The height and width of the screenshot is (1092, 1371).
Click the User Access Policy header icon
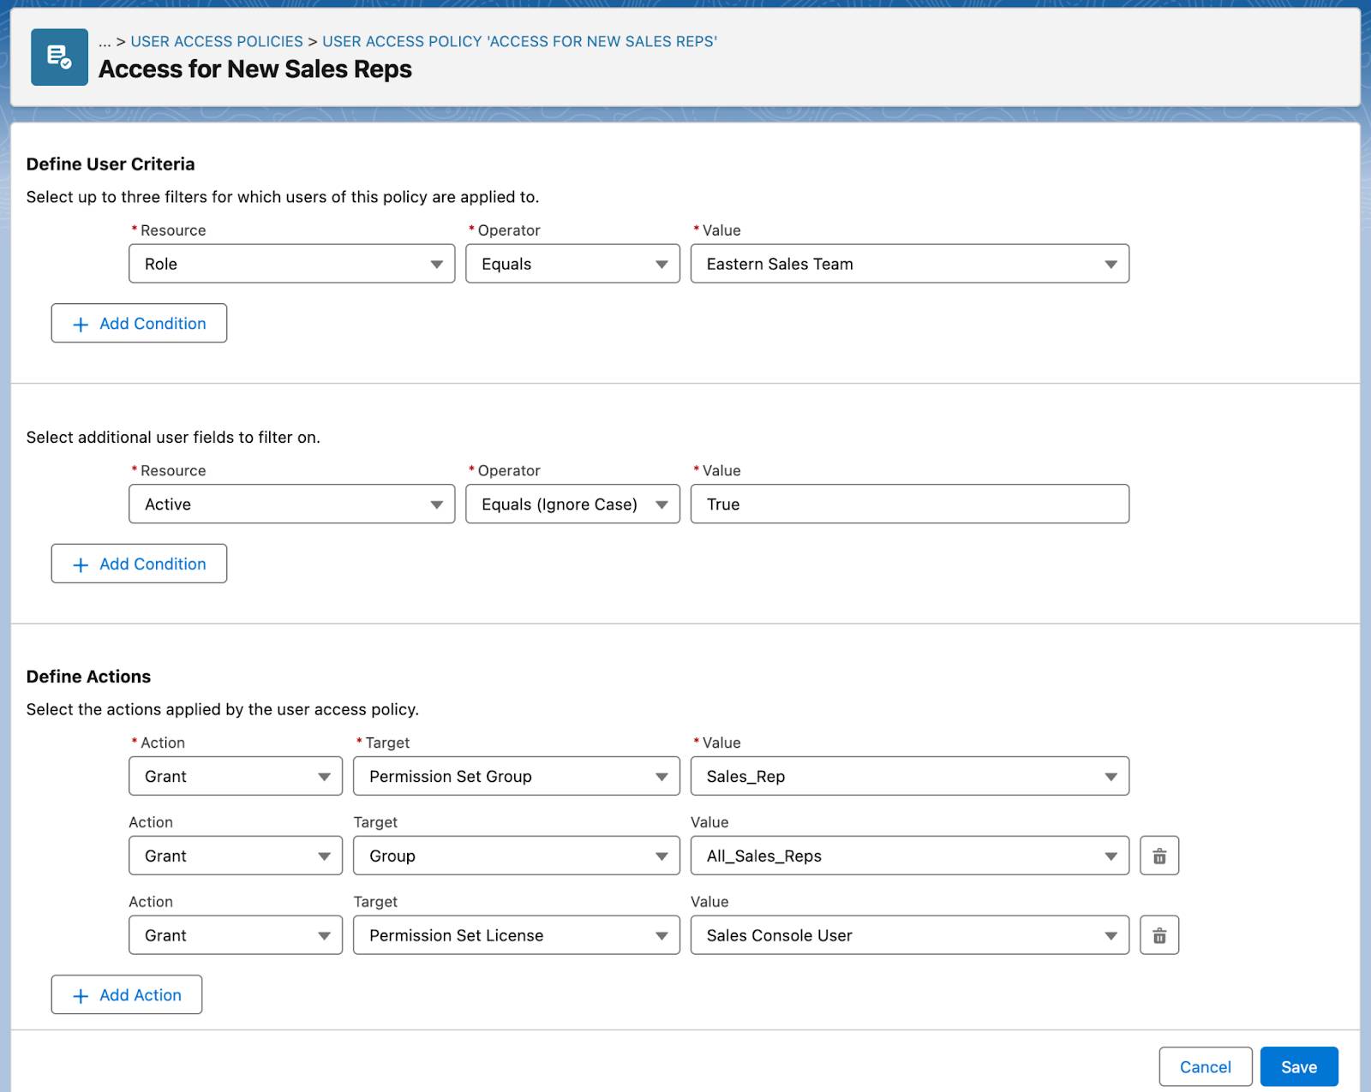pyautogui.click(x=59, y=57)
